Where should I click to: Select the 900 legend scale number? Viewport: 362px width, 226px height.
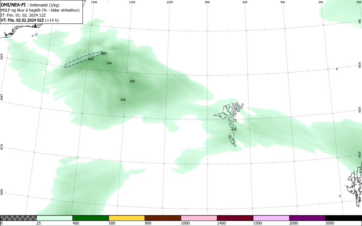pos(148,223)
